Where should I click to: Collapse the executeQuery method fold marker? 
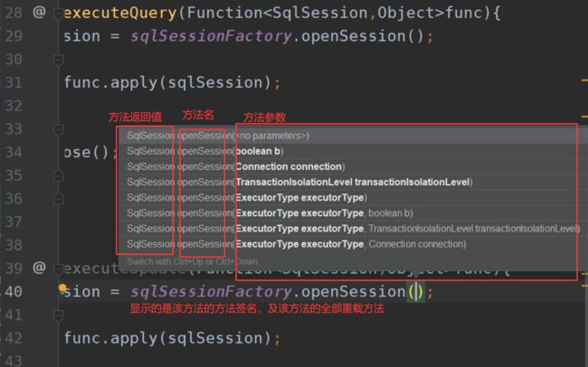point(59,13)
